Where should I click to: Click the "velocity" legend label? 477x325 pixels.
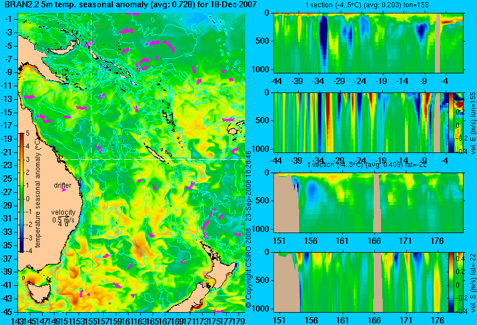pos(63,212)
